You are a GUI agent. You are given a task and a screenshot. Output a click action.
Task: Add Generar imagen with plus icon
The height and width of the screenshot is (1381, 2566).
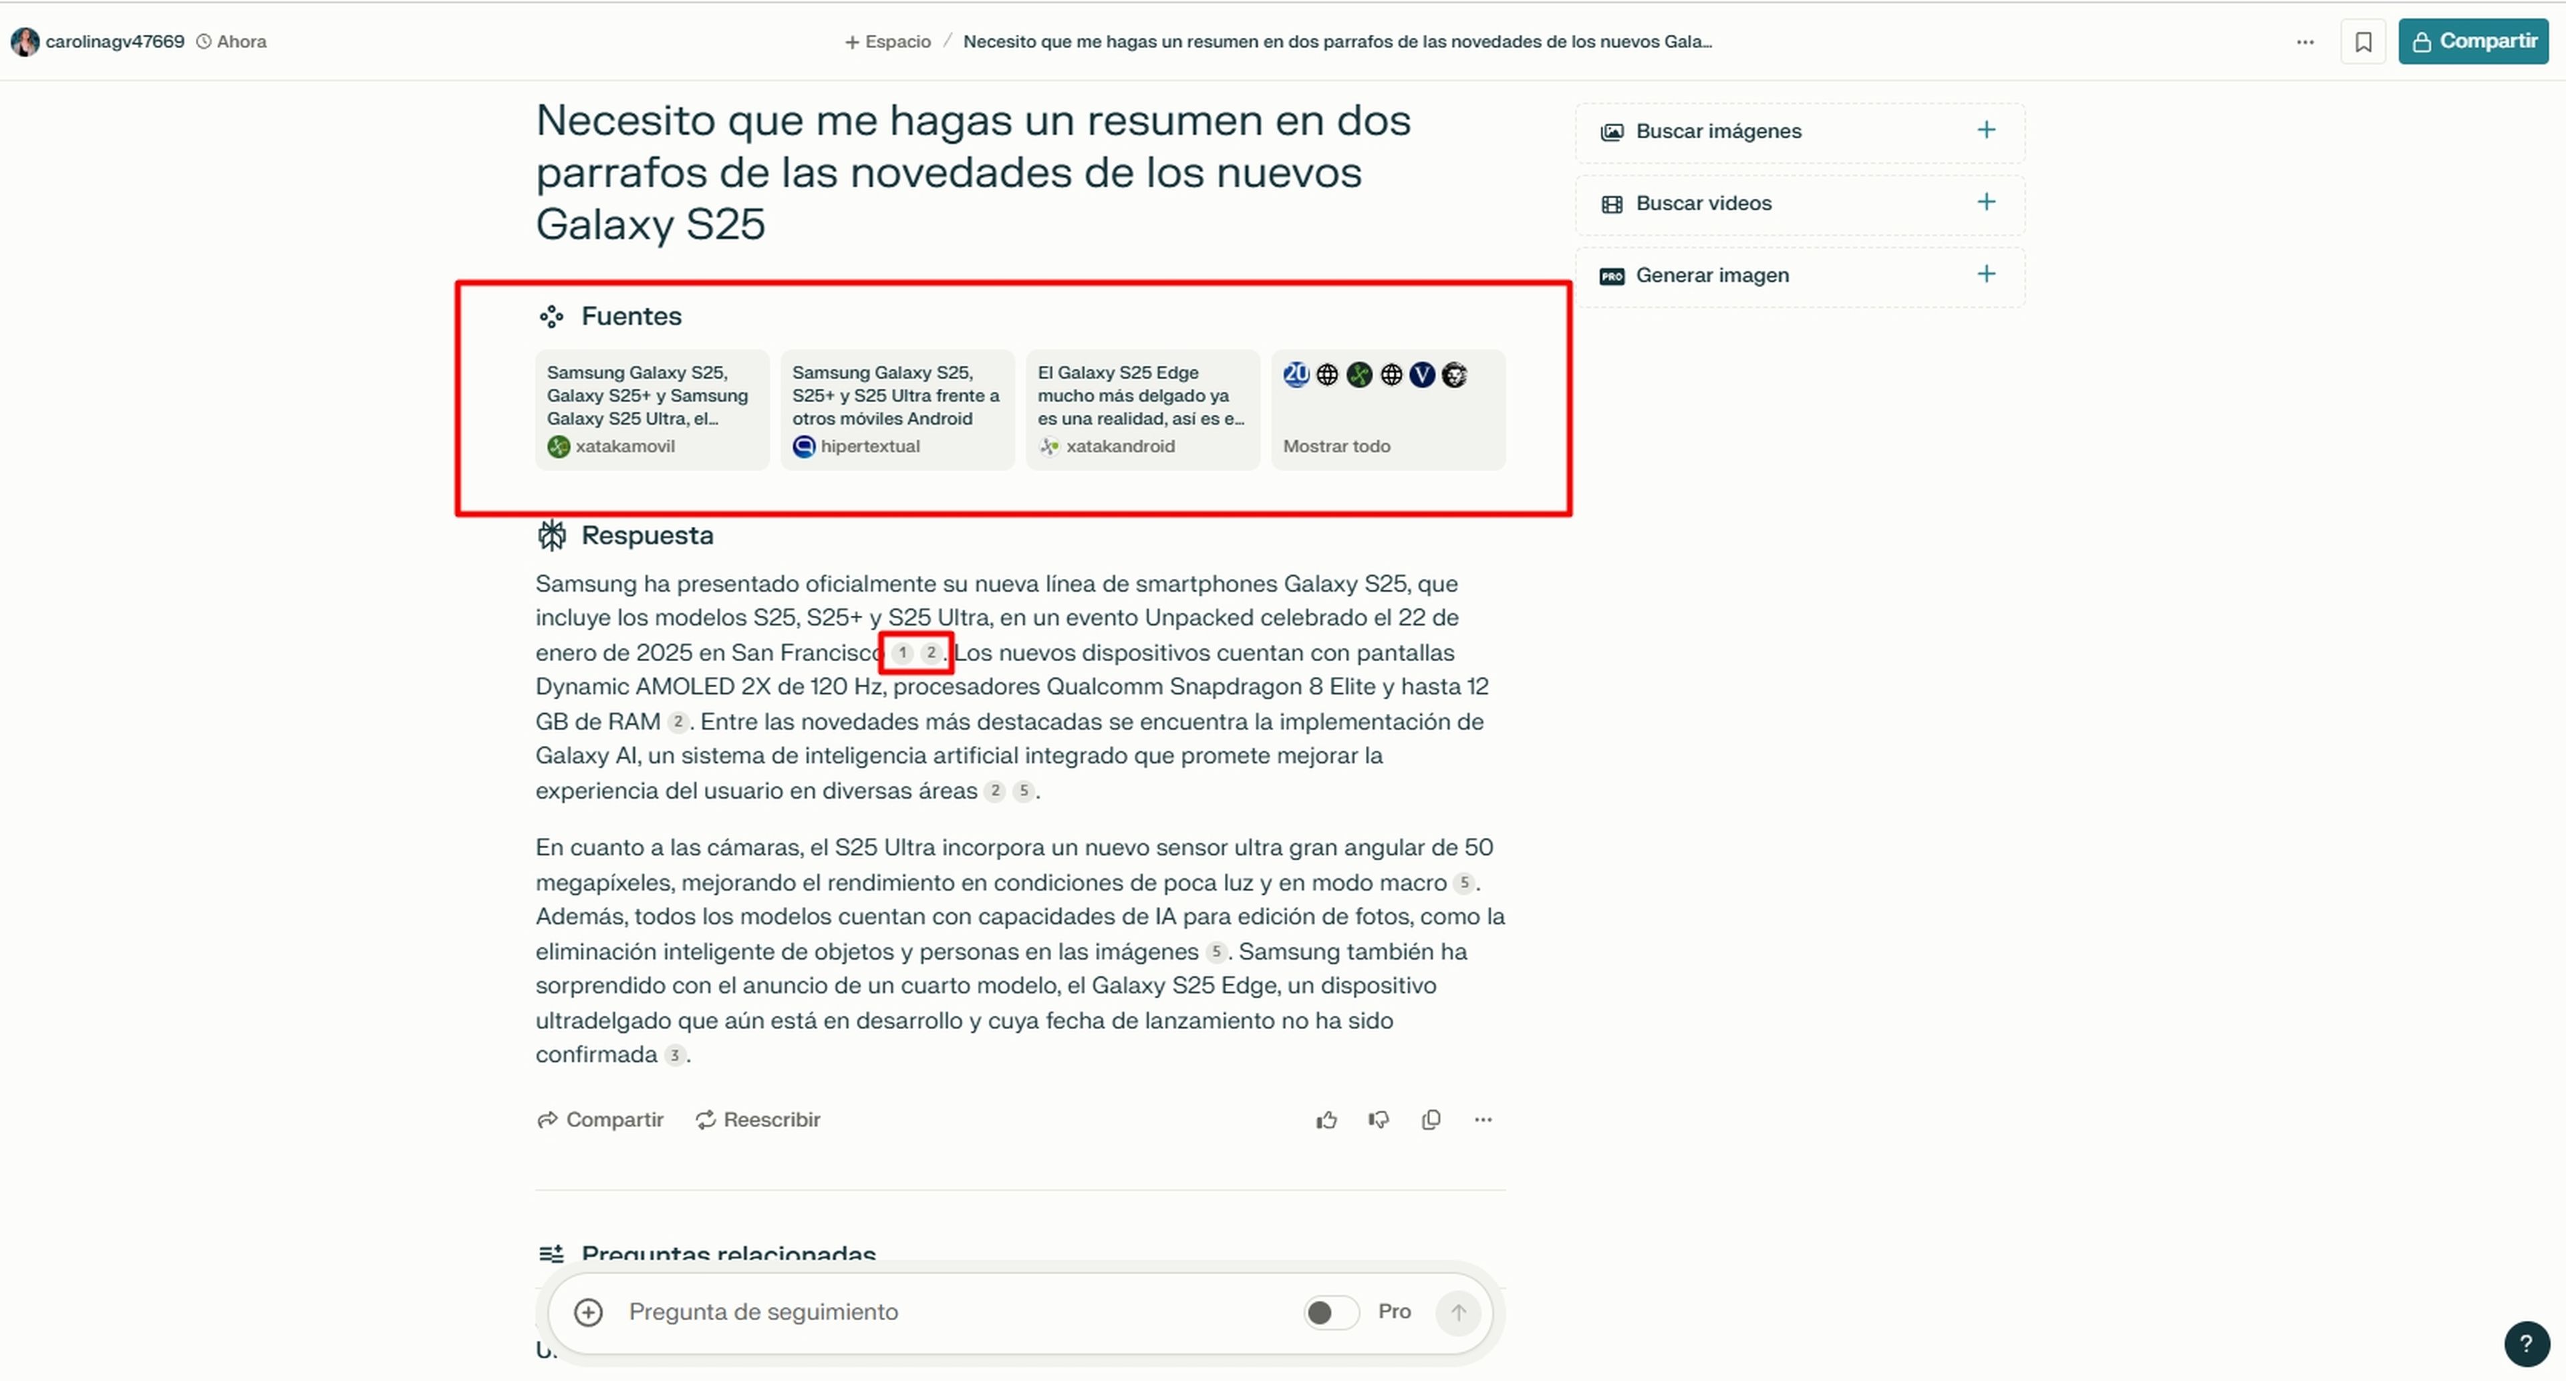click(x=1986, y=274)
